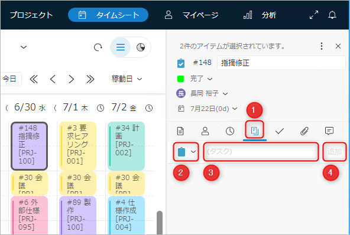Viewport: 350px width, 235px height.
Task: Open the notification bell
Action: click(x=332, y=15)
